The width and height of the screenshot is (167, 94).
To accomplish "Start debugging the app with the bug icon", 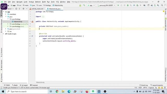I will pyautogui.click(x=128, y=5).
